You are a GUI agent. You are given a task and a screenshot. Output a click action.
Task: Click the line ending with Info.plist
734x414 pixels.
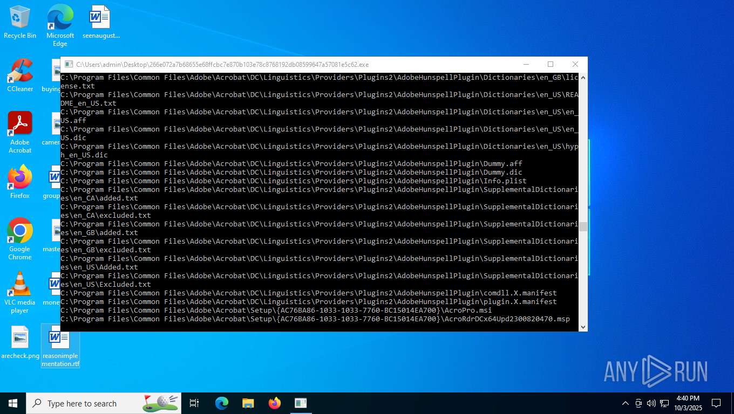pyautogui.click(x=294, y=181)
